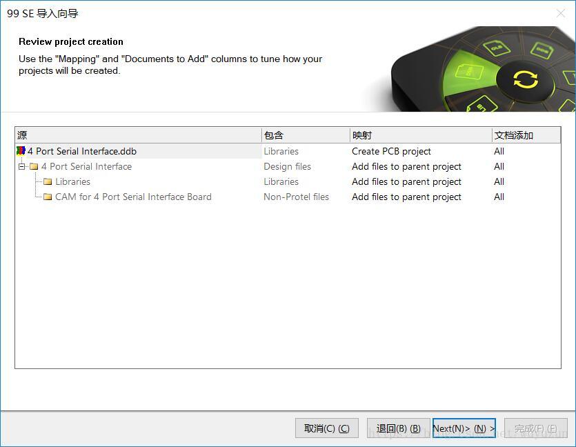Click the 取消(C) cancel button
This screenshot has height=447, width=576.
point(326,428)
